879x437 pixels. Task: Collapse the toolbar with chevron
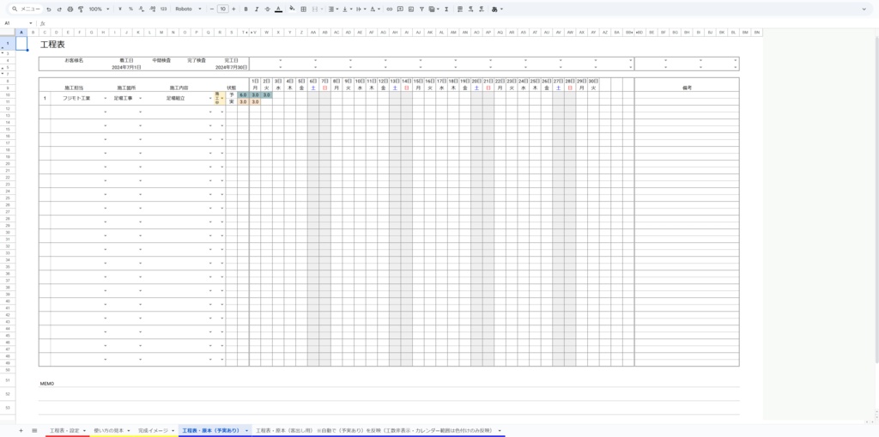(864, 9)
